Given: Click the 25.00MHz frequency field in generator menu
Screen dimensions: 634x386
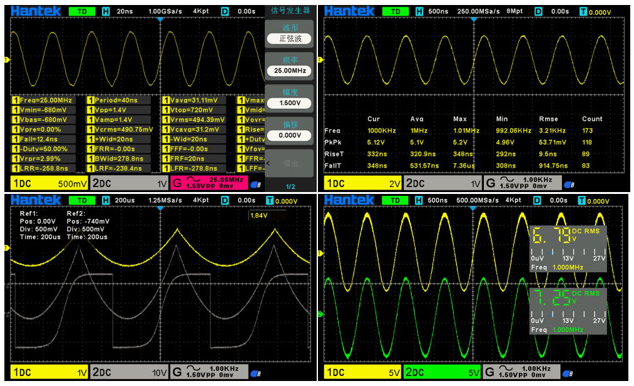Looking at the screenshot, I should coord(289,71).
